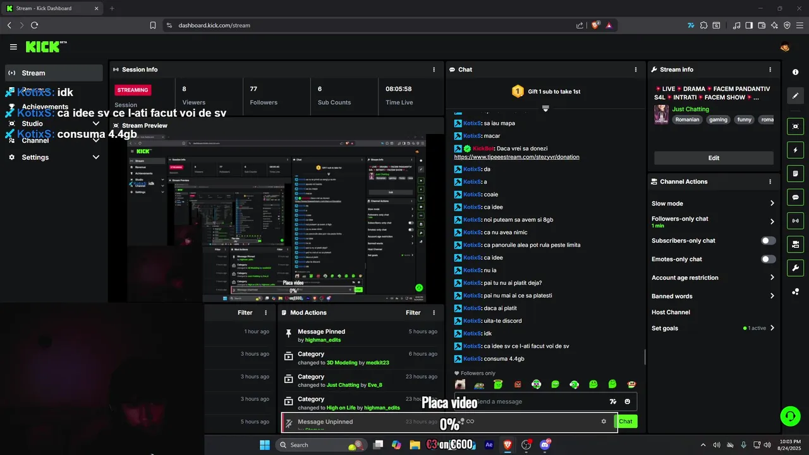The image size is (809, 455).
Task: Open After Effects from the taskbar
Action: (489, 445)
